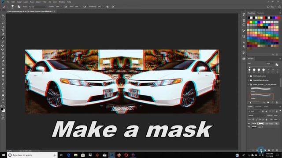Hide the Layer 0 copy layer
The width and height of the screenshot is (282, 158).
pos(249,124)
